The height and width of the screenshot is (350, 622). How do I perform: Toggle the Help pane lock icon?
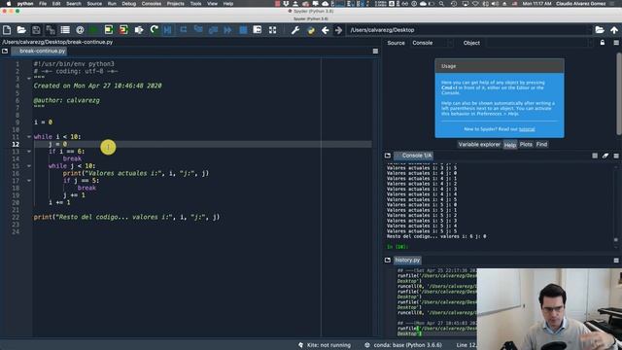pos(603,43)
